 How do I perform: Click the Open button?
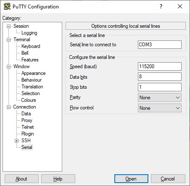[x=131, y=179]
